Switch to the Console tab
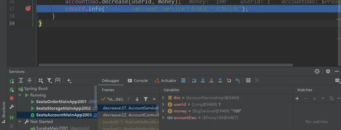Screen dimensions: 341x130 pos(138,81)
